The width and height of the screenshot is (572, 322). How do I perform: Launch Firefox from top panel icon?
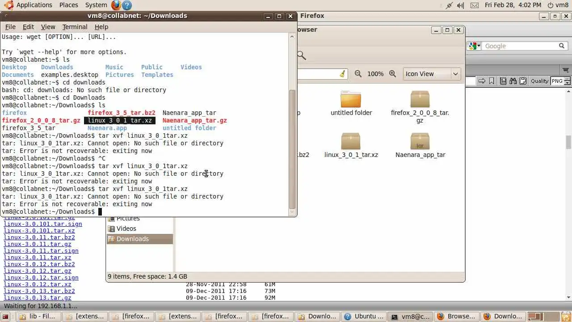116,5
